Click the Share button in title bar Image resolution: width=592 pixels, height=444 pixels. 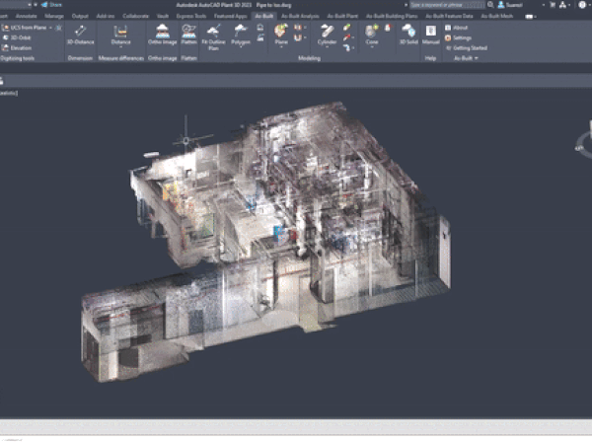pos(51,5)
